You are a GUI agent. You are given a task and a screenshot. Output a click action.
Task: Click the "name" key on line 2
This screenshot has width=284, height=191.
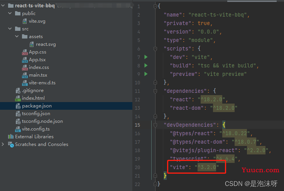(173, 15)
